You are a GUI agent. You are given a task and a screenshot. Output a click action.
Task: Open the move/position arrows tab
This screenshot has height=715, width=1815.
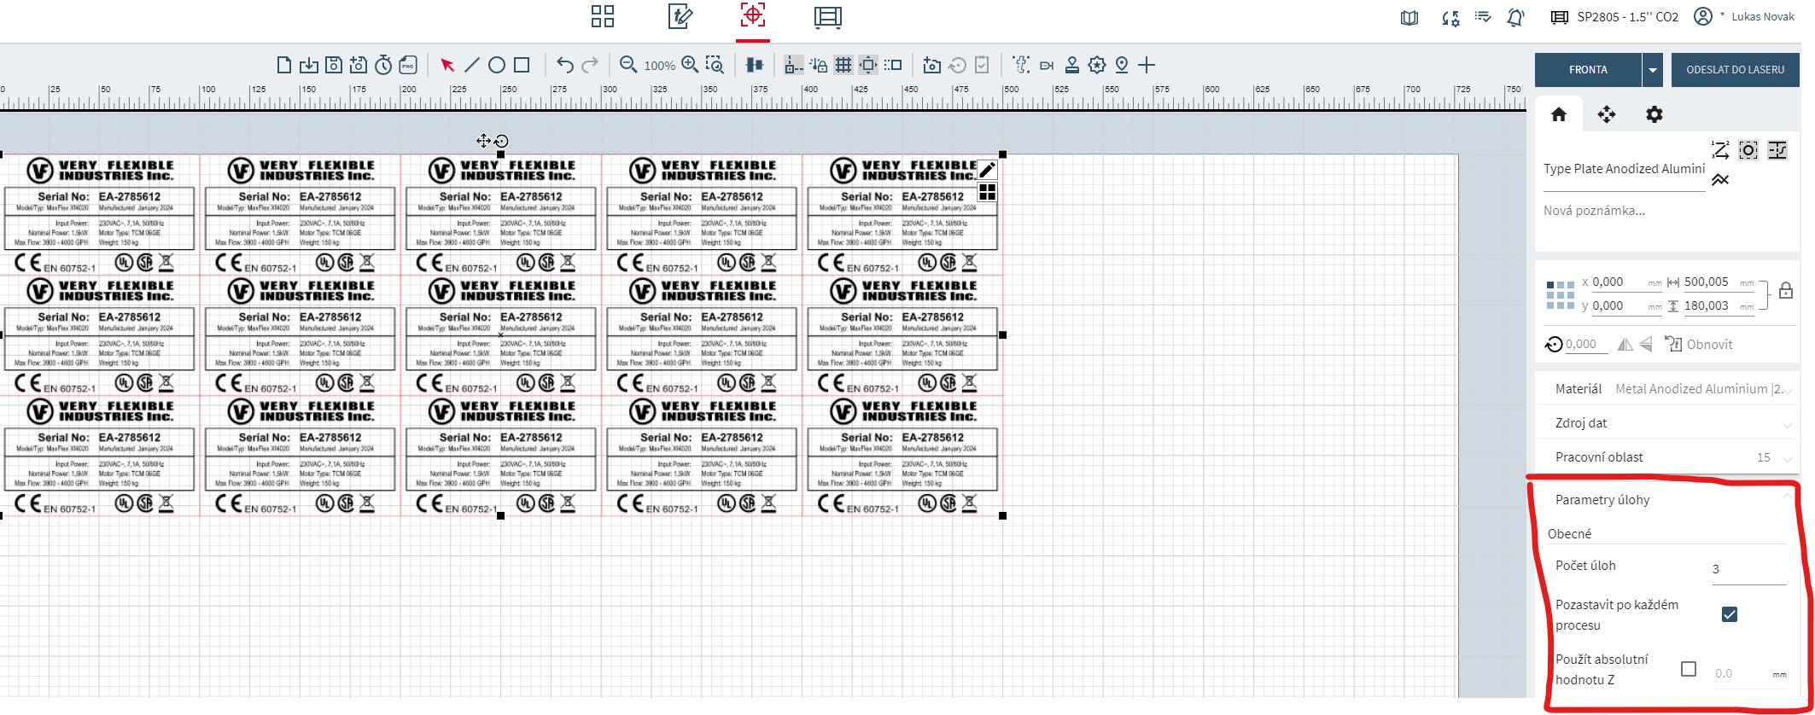pyautogui.click(x=1606, y=114)
